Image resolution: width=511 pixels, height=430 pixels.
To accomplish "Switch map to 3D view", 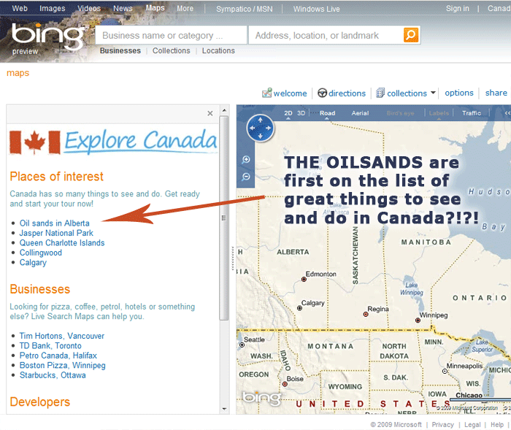I will coord(301,113).
